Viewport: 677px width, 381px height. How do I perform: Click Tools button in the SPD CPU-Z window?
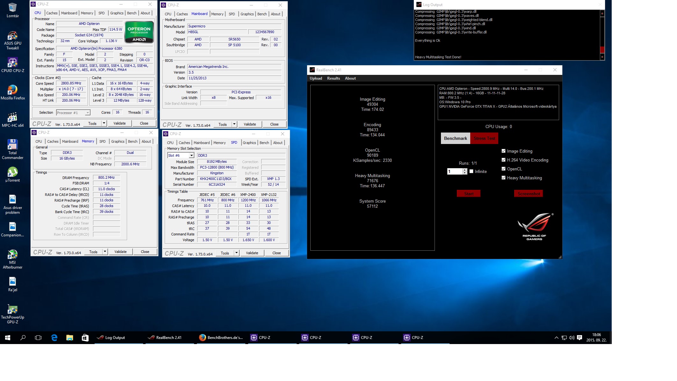(225, 253)
